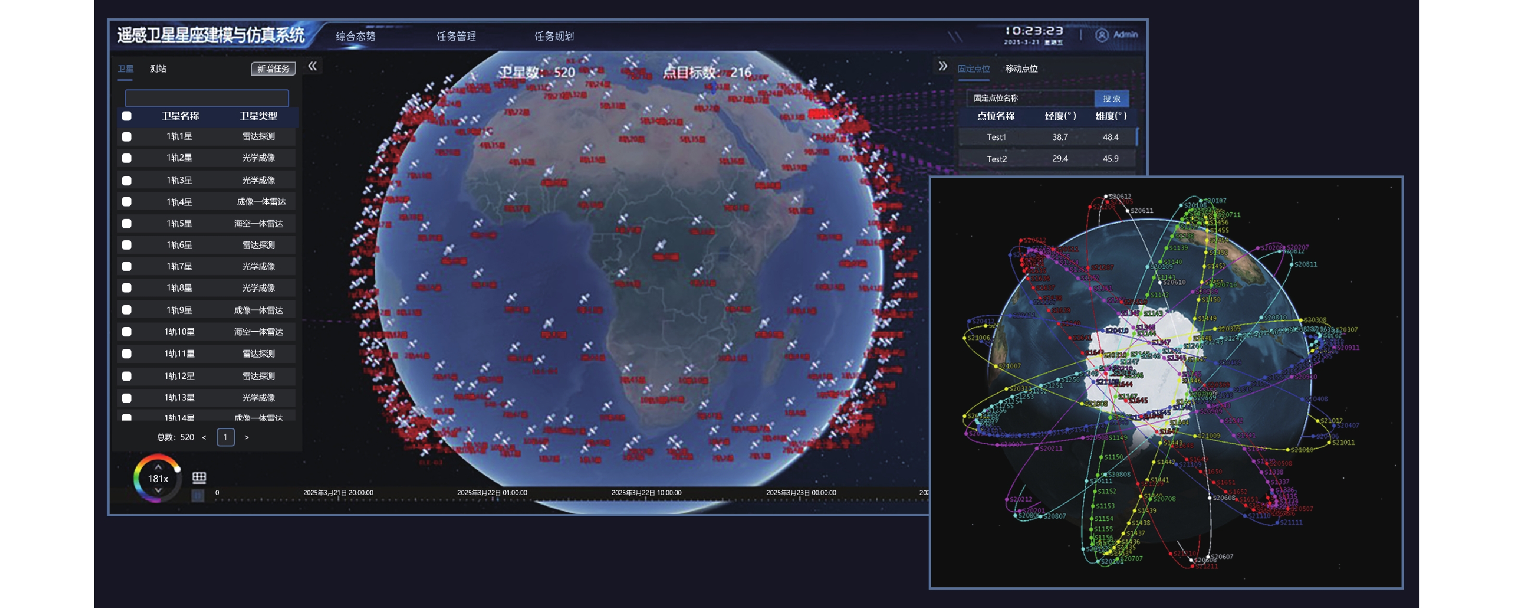Go to next page of satellite list
Screen dimensions: 1514x608
[246, 437]
